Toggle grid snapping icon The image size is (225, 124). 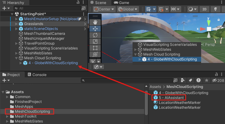[x=161, y=9]
